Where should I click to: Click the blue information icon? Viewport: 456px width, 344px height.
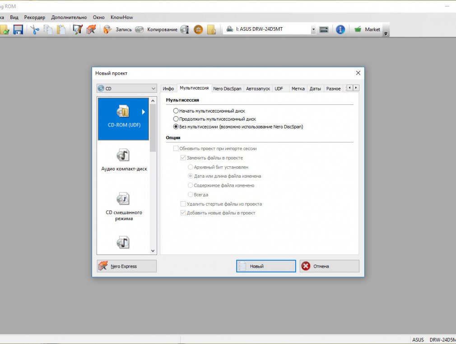(x=340, y=29)
